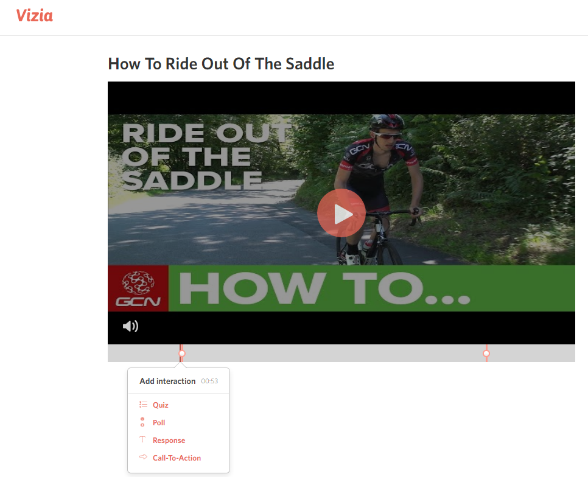Click the 00:53 timestamp in popup

(209, 381)
